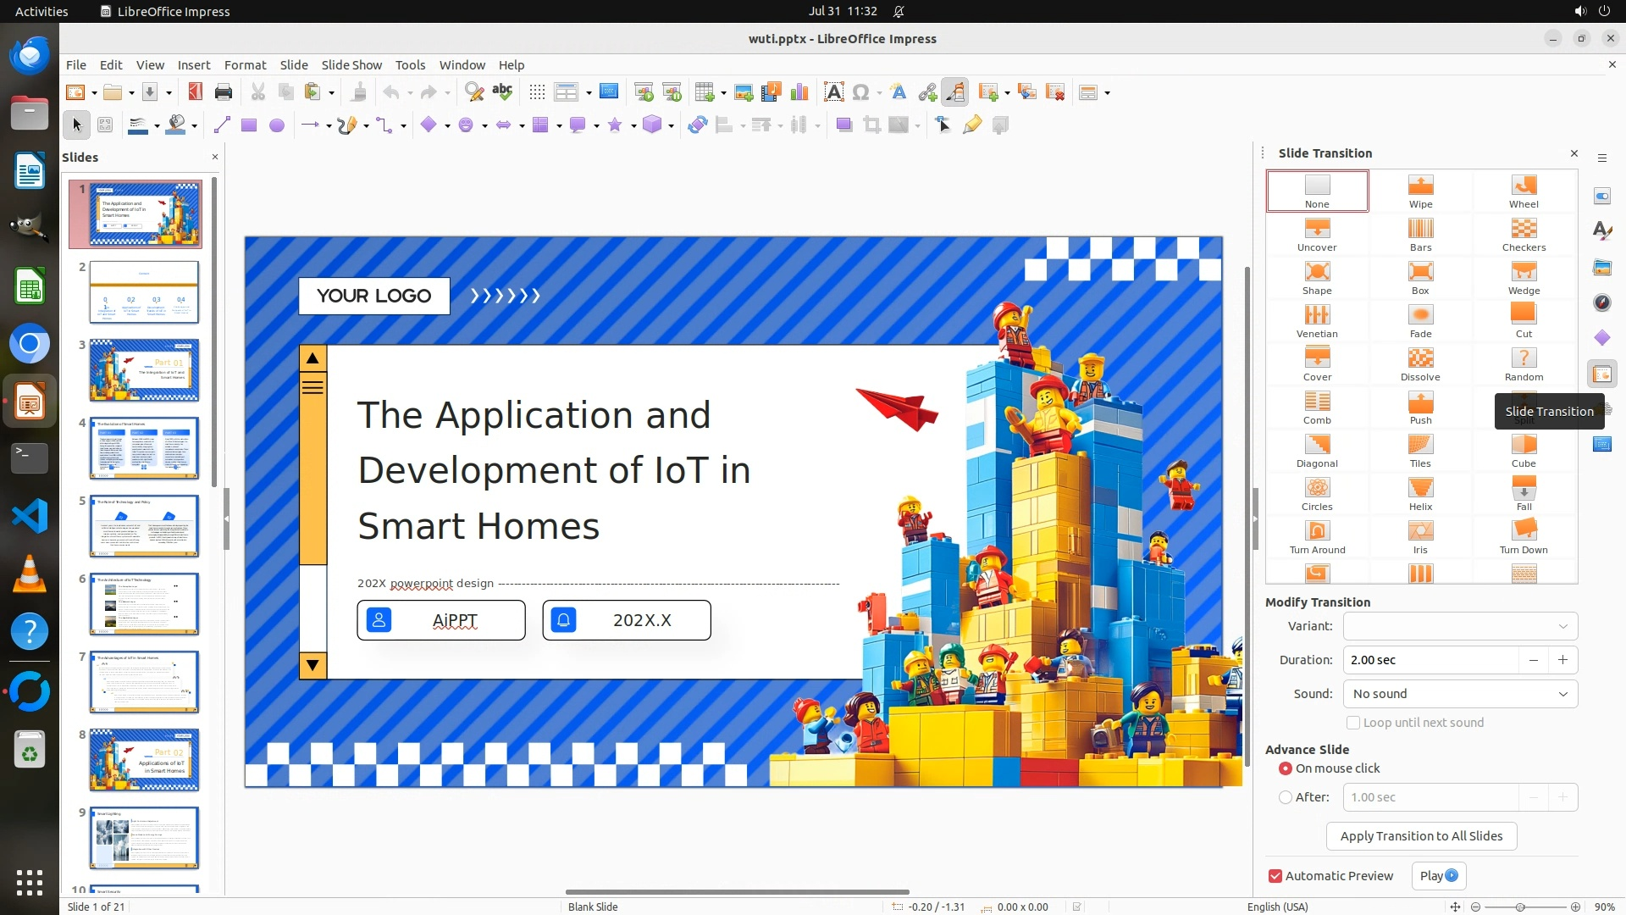This screenshot has width=1626, height=915.
Task: Select the On mouse click radio button
Action: tap(1286, 768)
